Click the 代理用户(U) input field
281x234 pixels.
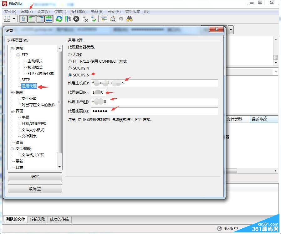[154, 102]
